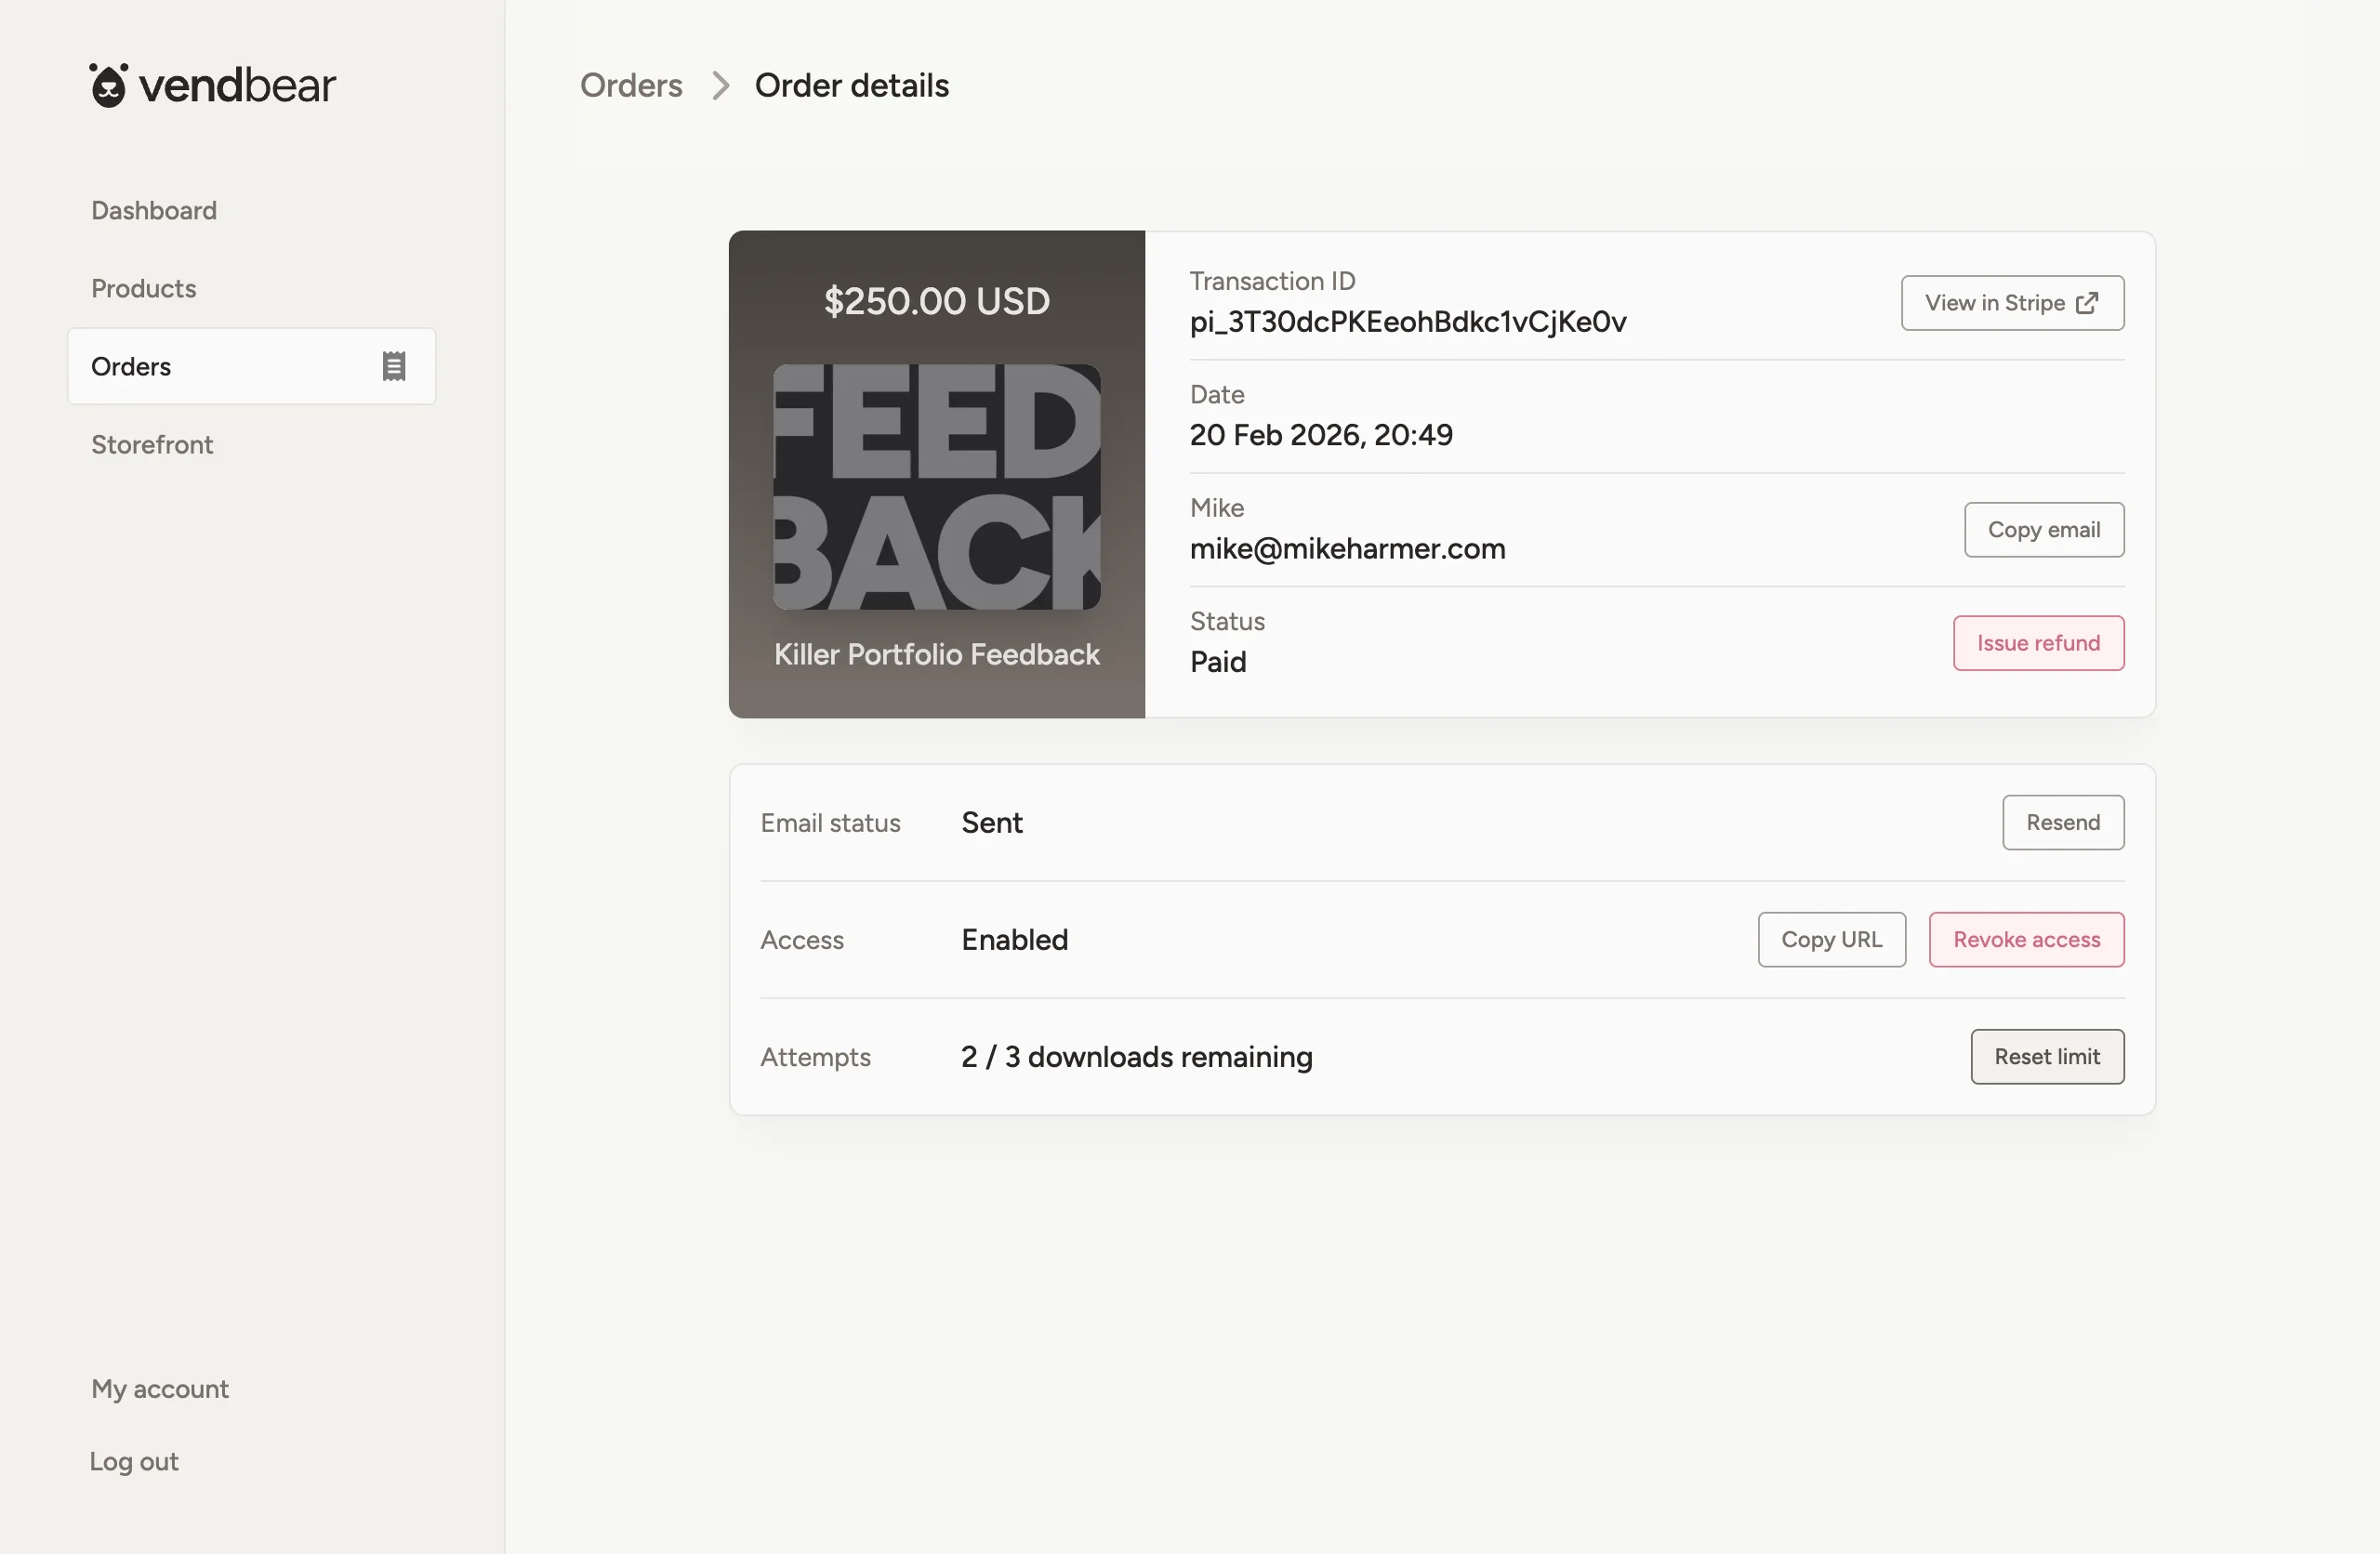This screenshot has width=2380, height=1554.
Task: Go to the Storefront page
Action: click(x=152, y=444)
